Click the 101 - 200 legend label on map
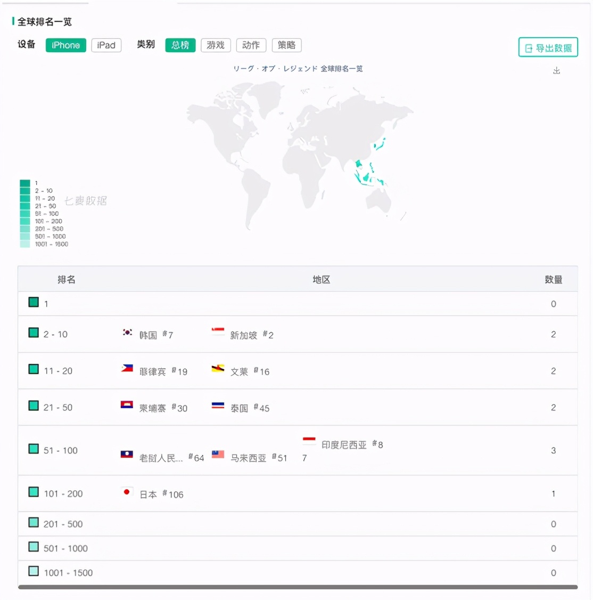The width and height of the screenshot is (593, 600). pyautogui.click(x=48, y=221)
